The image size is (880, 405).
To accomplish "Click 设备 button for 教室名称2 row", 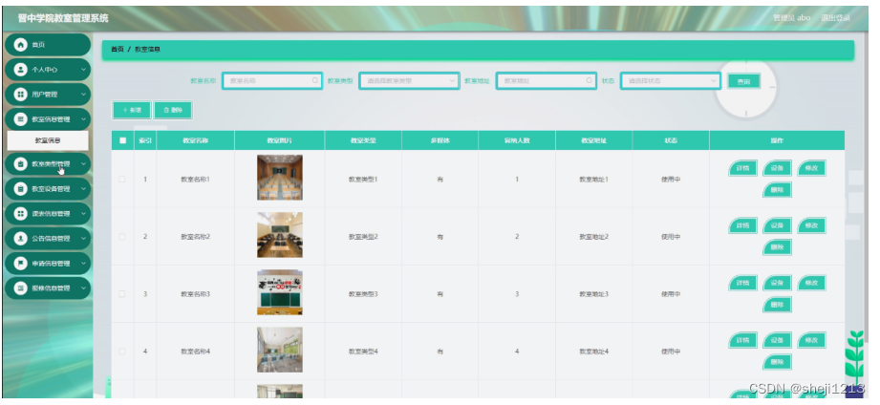I will point(777,225).
